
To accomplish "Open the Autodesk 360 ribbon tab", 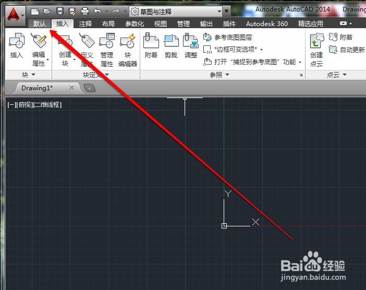I will coord(267,23).
